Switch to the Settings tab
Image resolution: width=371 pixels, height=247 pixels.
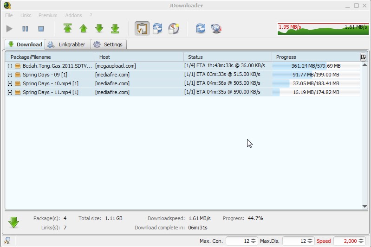(109, 44)
